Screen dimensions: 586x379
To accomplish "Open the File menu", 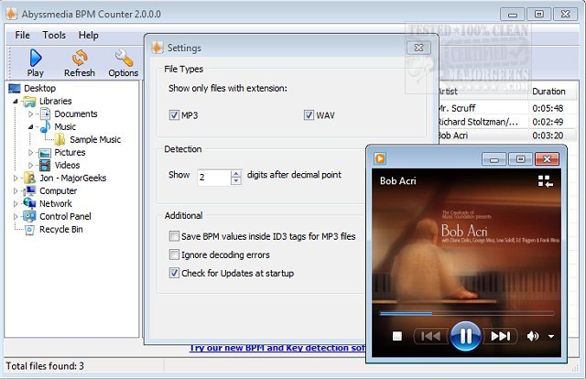I will (x=22, y=35).
